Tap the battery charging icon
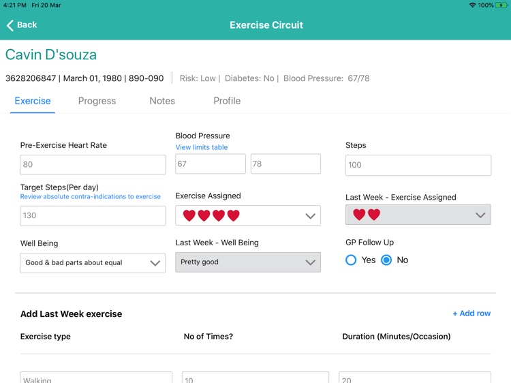 [x=501, y=5]
